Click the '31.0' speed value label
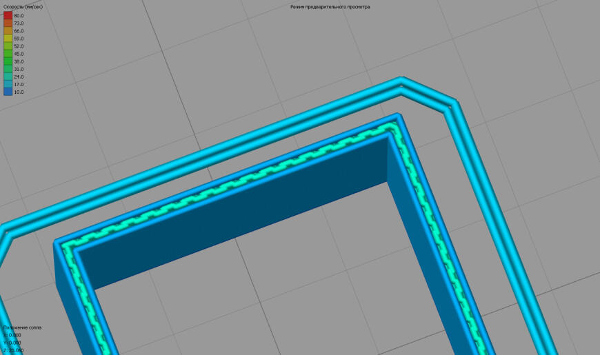 (19, 69)
